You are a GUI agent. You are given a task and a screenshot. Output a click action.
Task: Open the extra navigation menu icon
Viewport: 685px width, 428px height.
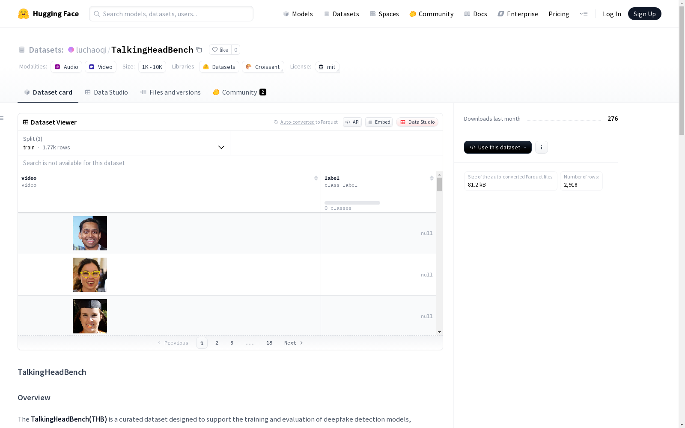pyautogui.click(x=584, y=14)
